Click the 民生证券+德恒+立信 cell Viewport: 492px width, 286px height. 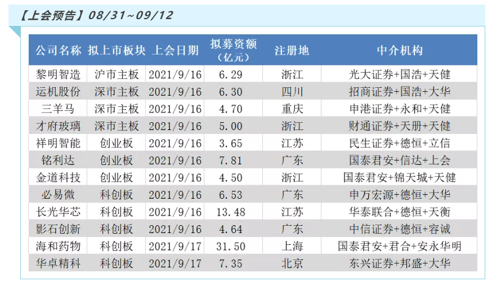pyautogui.click(x=400, y=143)
